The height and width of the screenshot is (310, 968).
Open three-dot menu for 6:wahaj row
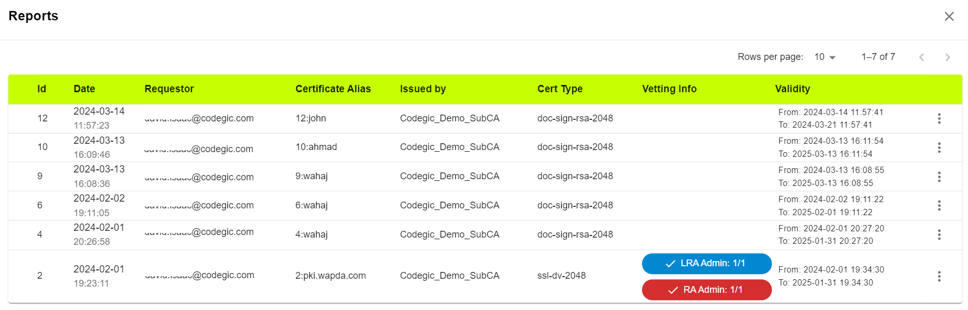[x=939, y=206]
